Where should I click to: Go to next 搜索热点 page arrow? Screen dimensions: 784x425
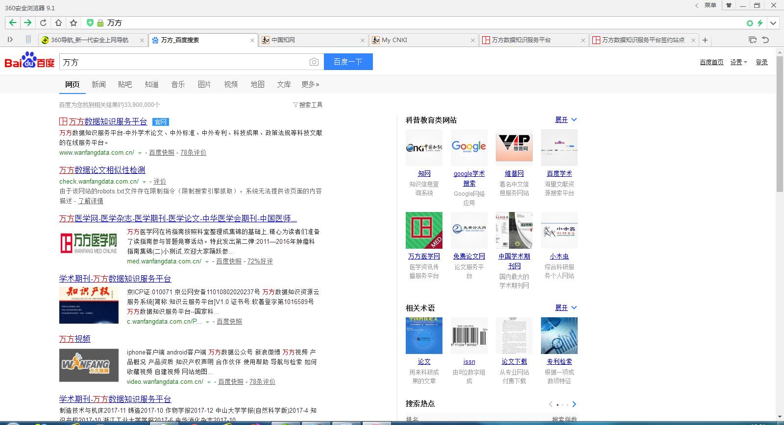(x=574, y=404)
